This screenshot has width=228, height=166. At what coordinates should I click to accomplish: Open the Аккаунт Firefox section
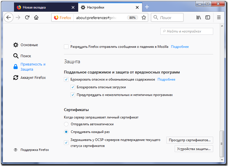coord(33,77)
